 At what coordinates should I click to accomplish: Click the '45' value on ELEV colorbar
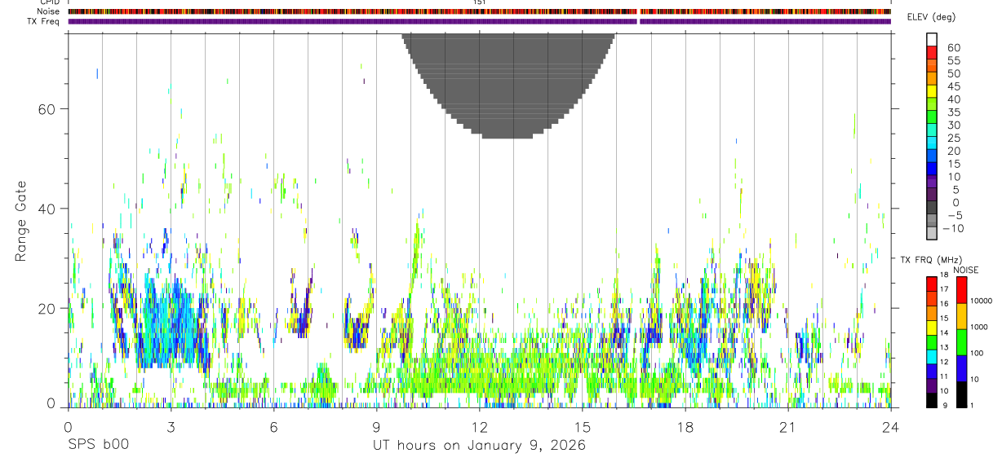954,86
